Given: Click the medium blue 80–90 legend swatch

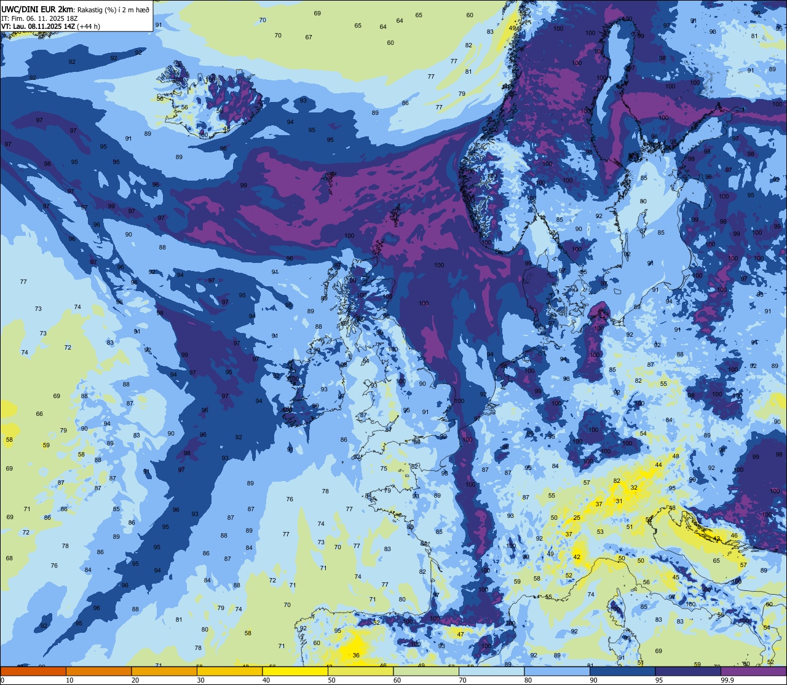Looking at the screenshot, I should pos(557,671).
